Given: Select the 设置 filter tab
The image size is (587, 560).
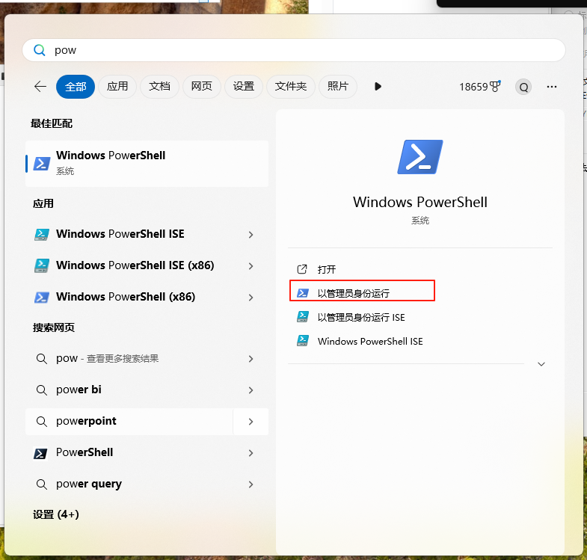Looking at the screenshot, I should 243,87.
